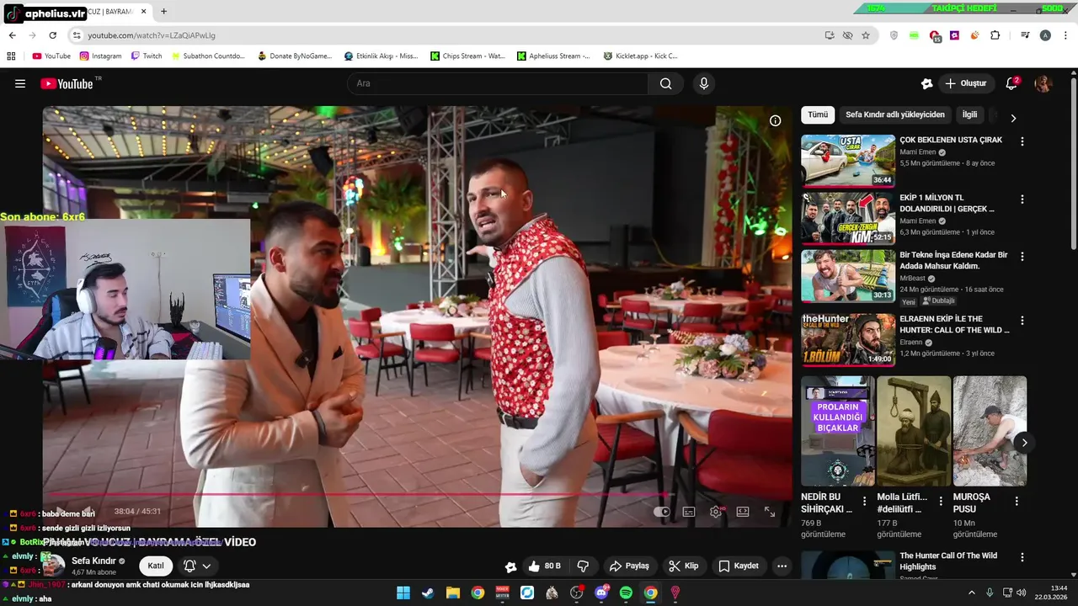The height and width of the screenshot is (606, 1078).
Task: Like the video with 80 B likes
Action: [544, 566]
